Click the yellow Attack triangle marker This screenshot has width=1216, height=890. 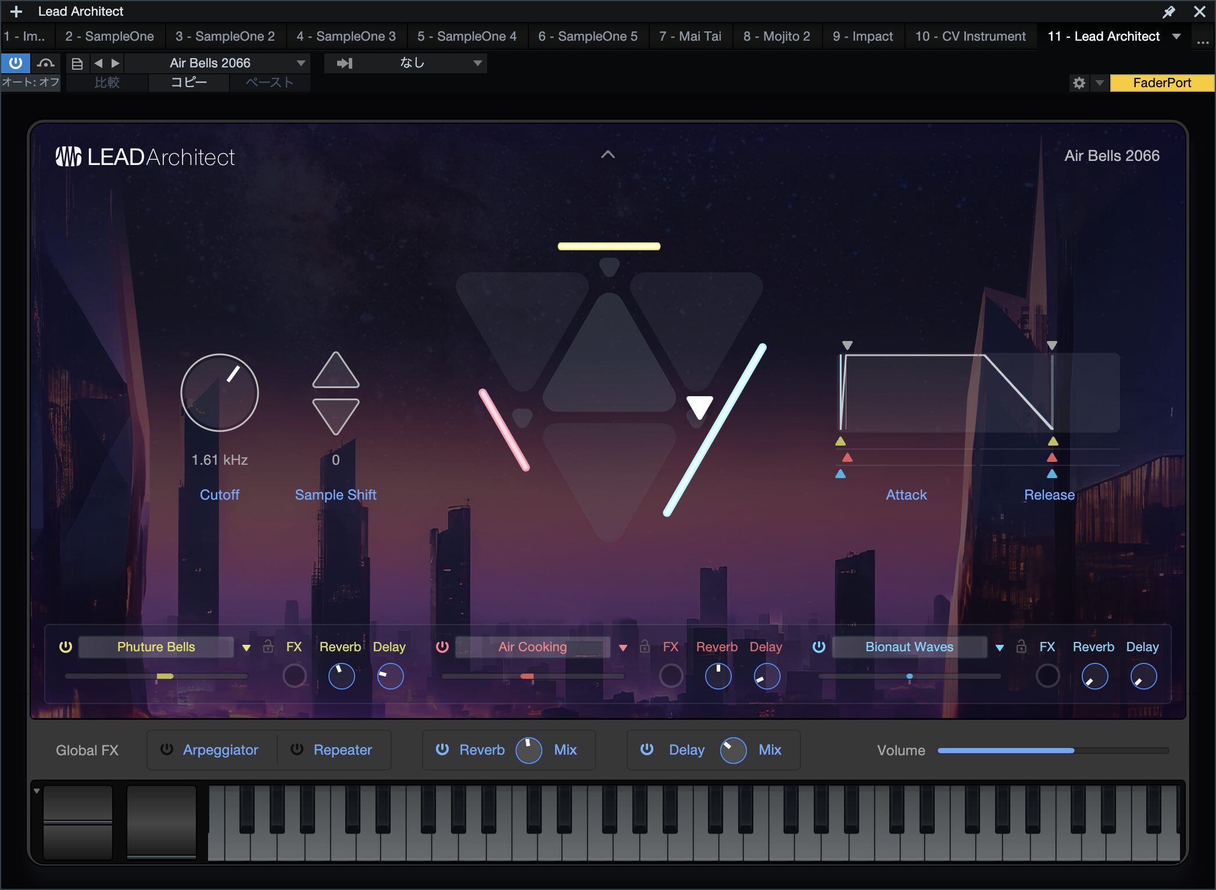[841, 442]
